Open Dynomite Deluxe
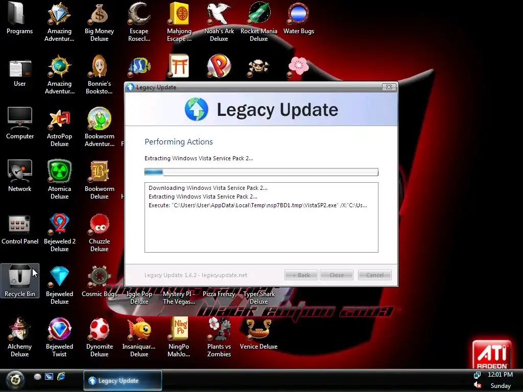Image resolution: width=523 pixels, height=392 pixels. tap(99, 337)
